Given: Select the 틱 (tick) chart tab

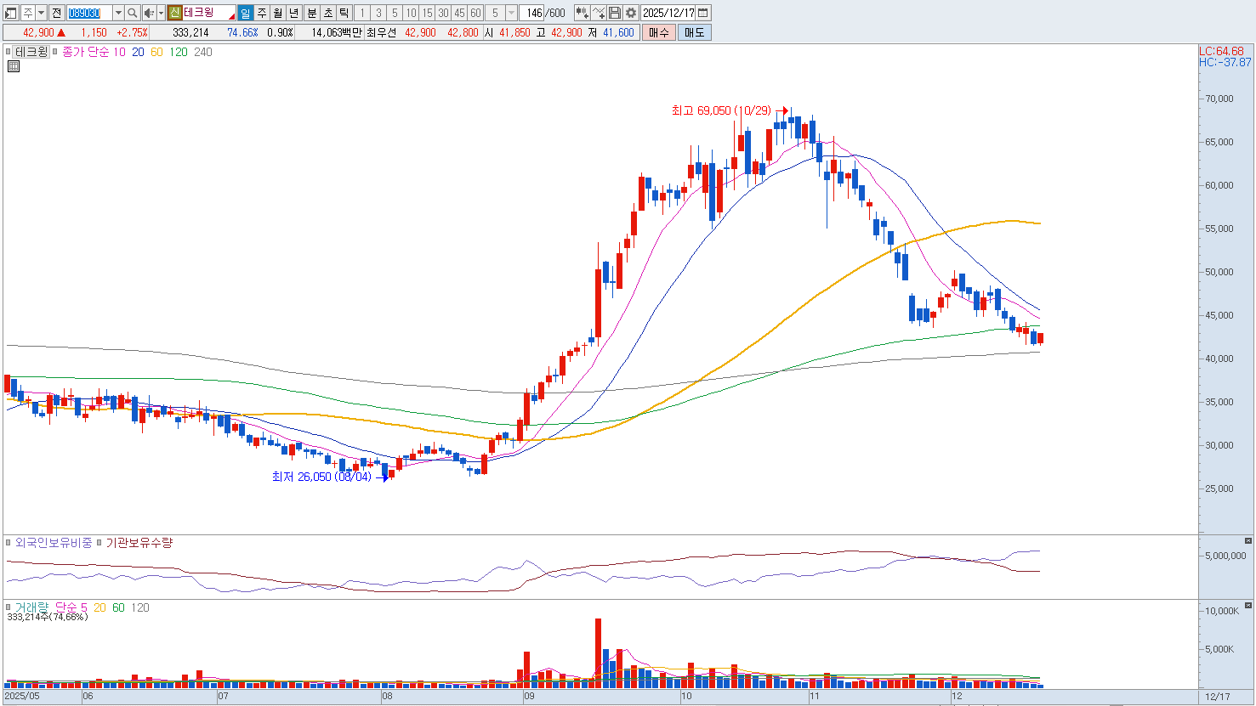Looking at the screenshot, I should pyautogui.click(x=344, y=13).
